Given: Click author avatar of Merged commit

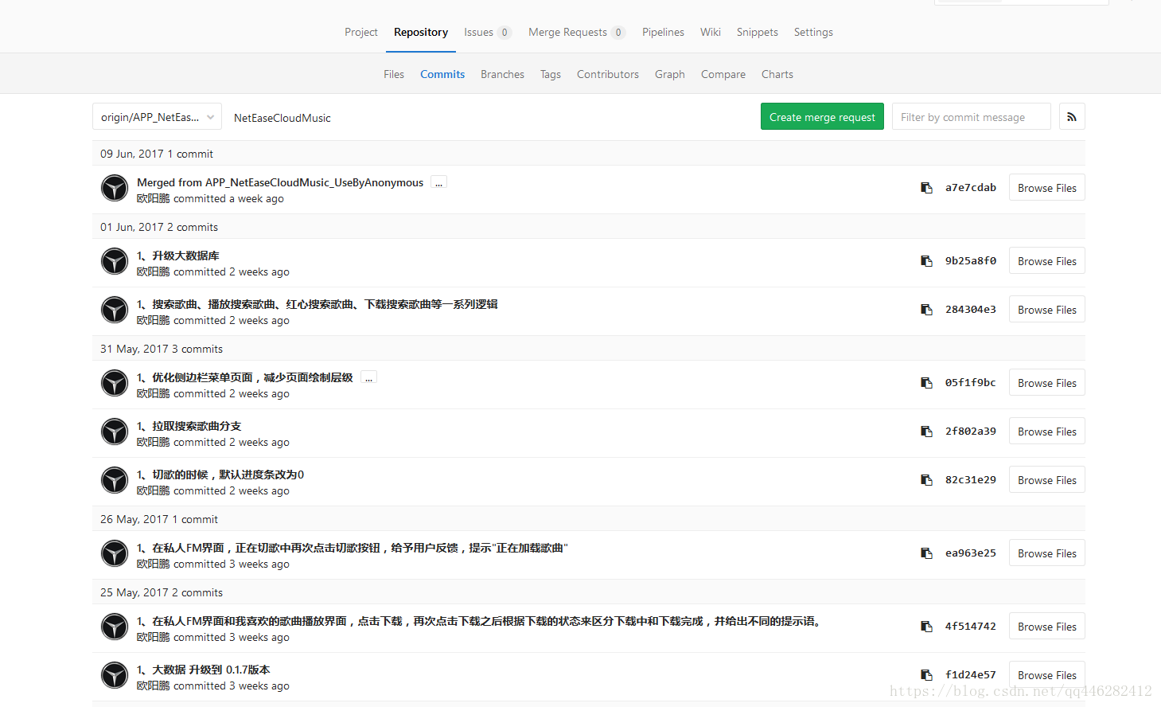Looking at the screenshot, I should click(x=115, y=189).
